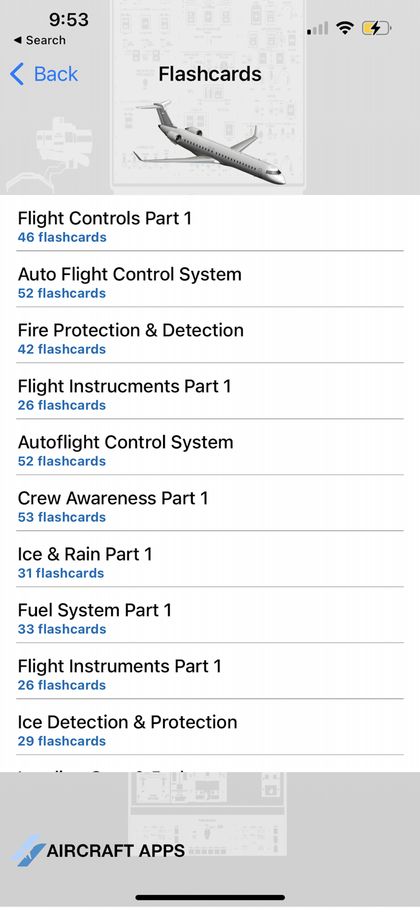The width and height of the screenshot is (420, 909).
Task: Click the aircraft image at the top
Action: point(209,139)
